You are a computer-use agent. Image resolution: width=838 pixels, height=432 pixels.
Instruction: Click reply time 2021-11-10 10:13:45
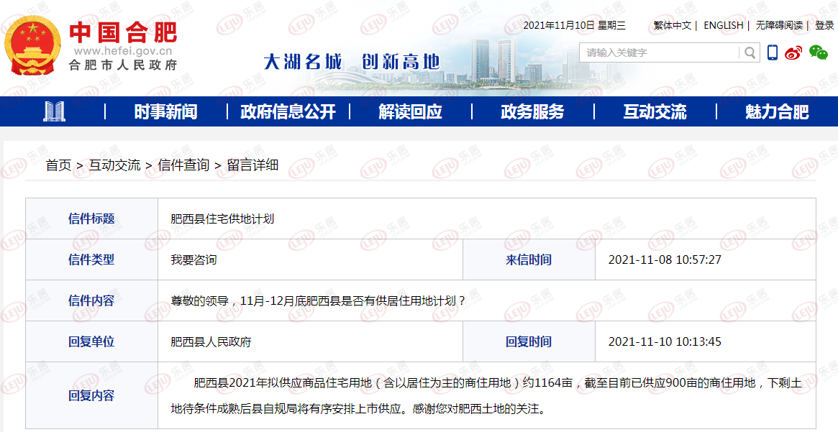click(x=665, y=341)
